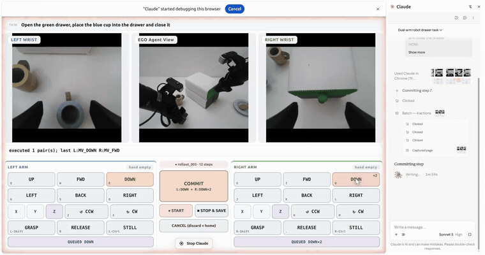Click the RIGHT WRIST camera view
The height and width of the screenshot is (255, 485).
[321, 88]
